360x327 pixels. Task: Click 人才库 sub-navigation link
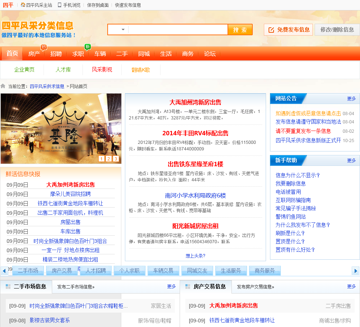pyautogui.click(x=63, y=69)
